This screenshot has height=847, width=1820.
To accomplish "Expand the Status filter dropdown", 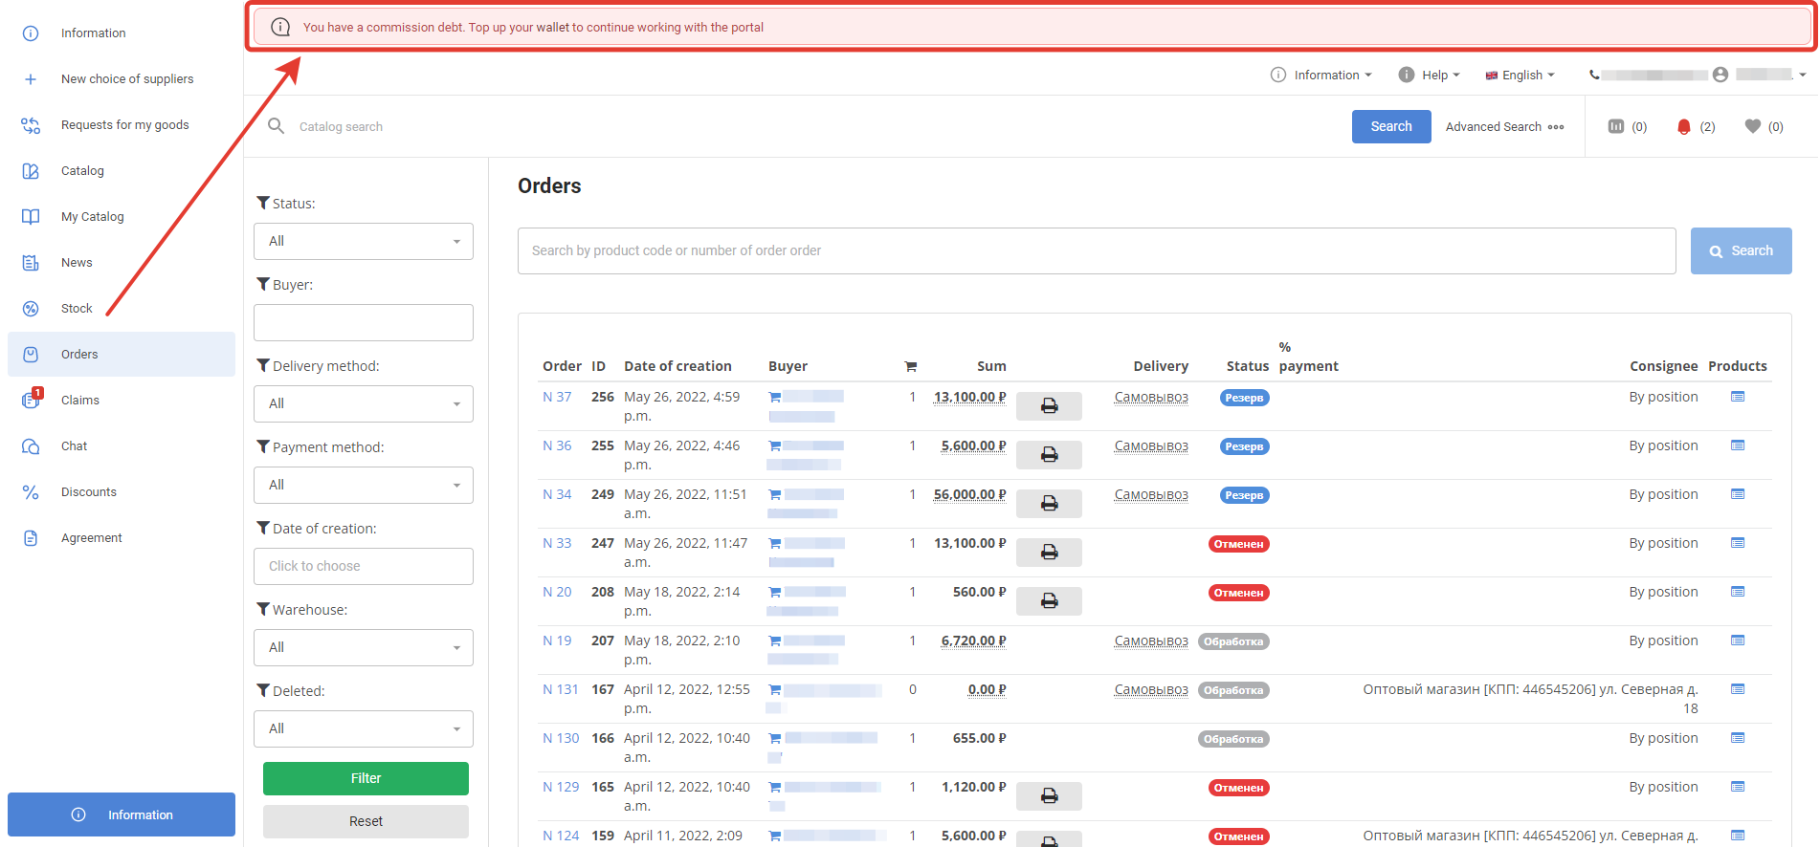I will [364, 241].
